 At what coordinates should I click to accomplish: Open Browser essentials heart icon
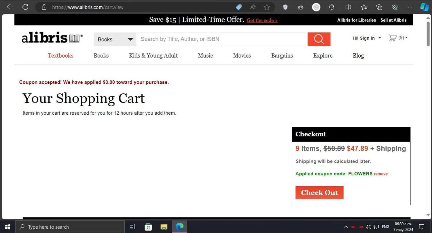tap(395, 7)
